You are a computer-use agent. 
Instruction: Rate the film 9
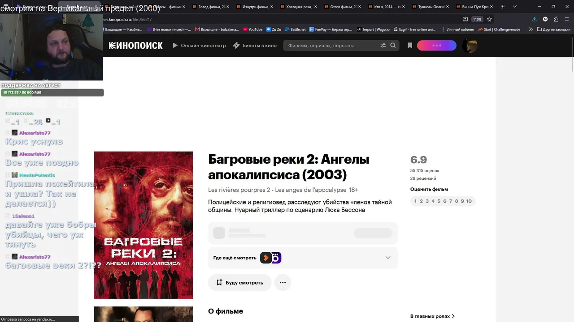pyautogui.click(x=462, y=201)
